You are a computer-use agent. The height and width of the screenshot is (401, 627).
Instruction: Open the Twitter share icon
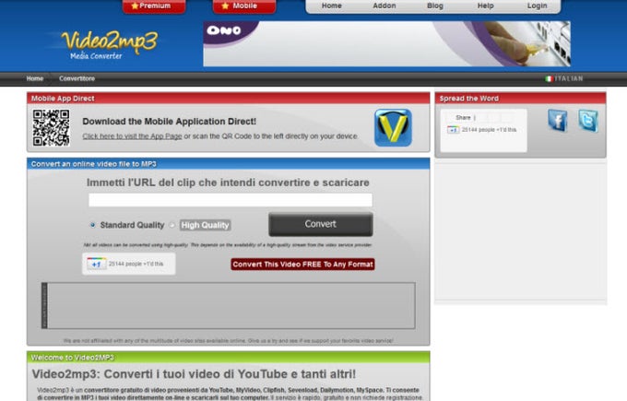[588, 121]
